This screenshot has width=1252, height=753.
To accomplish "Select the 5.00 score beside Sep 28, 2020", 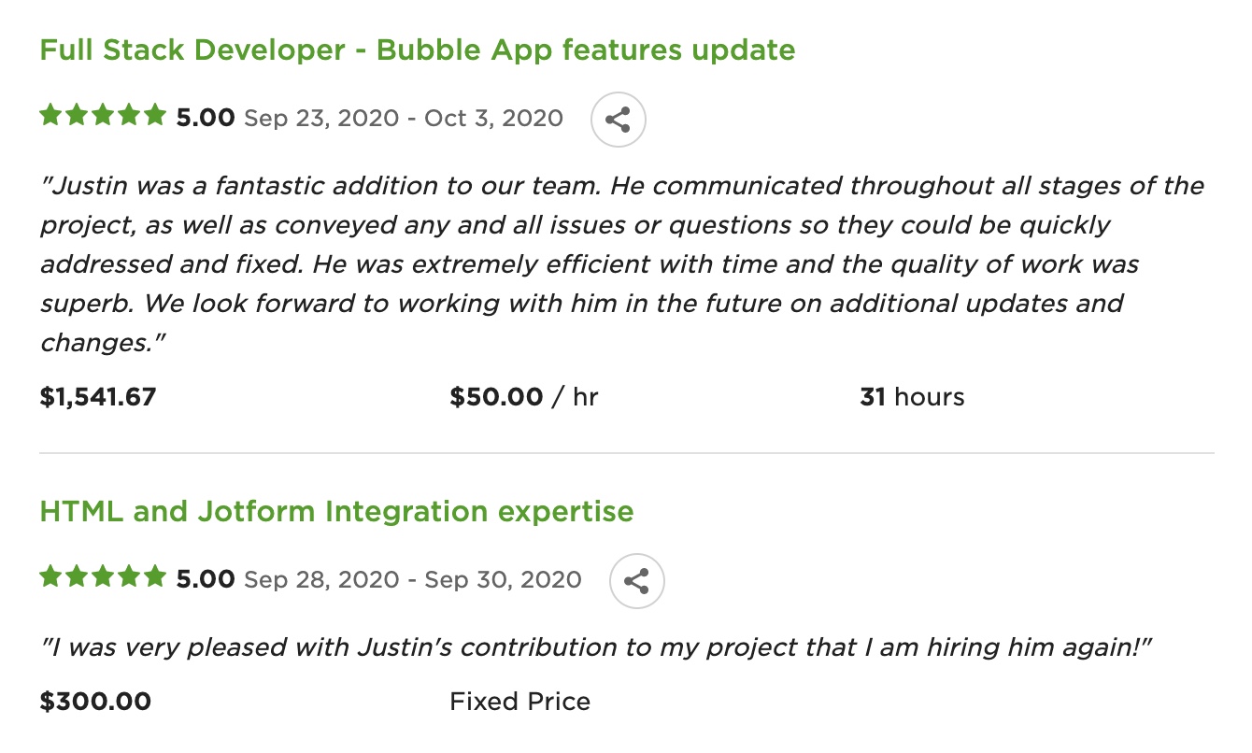I will point(206,579).
